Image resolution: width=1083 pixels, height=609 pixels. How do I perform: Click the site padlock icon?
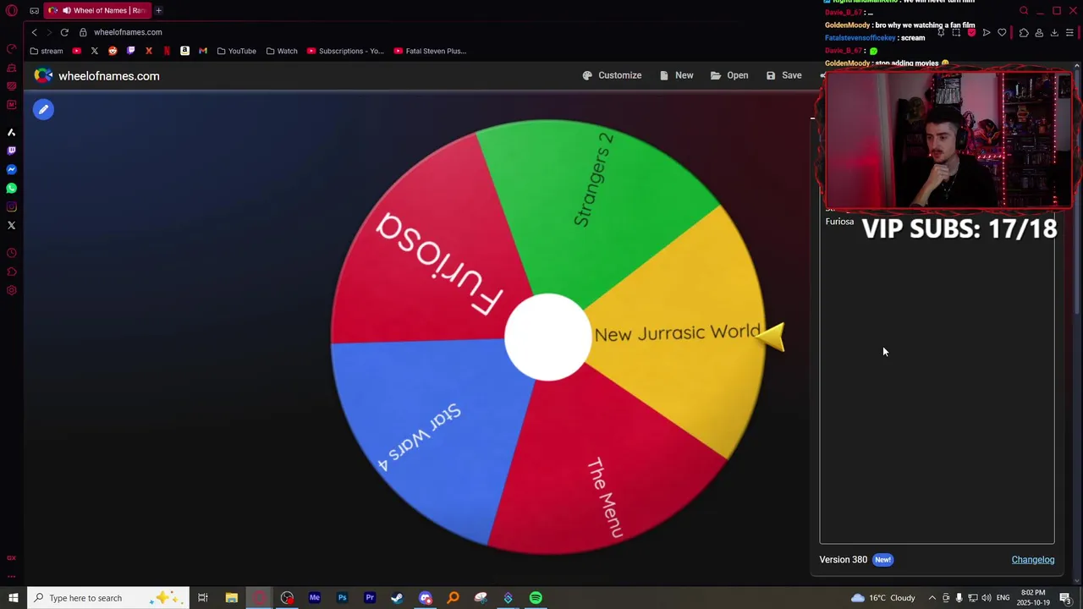pos(83,32)
